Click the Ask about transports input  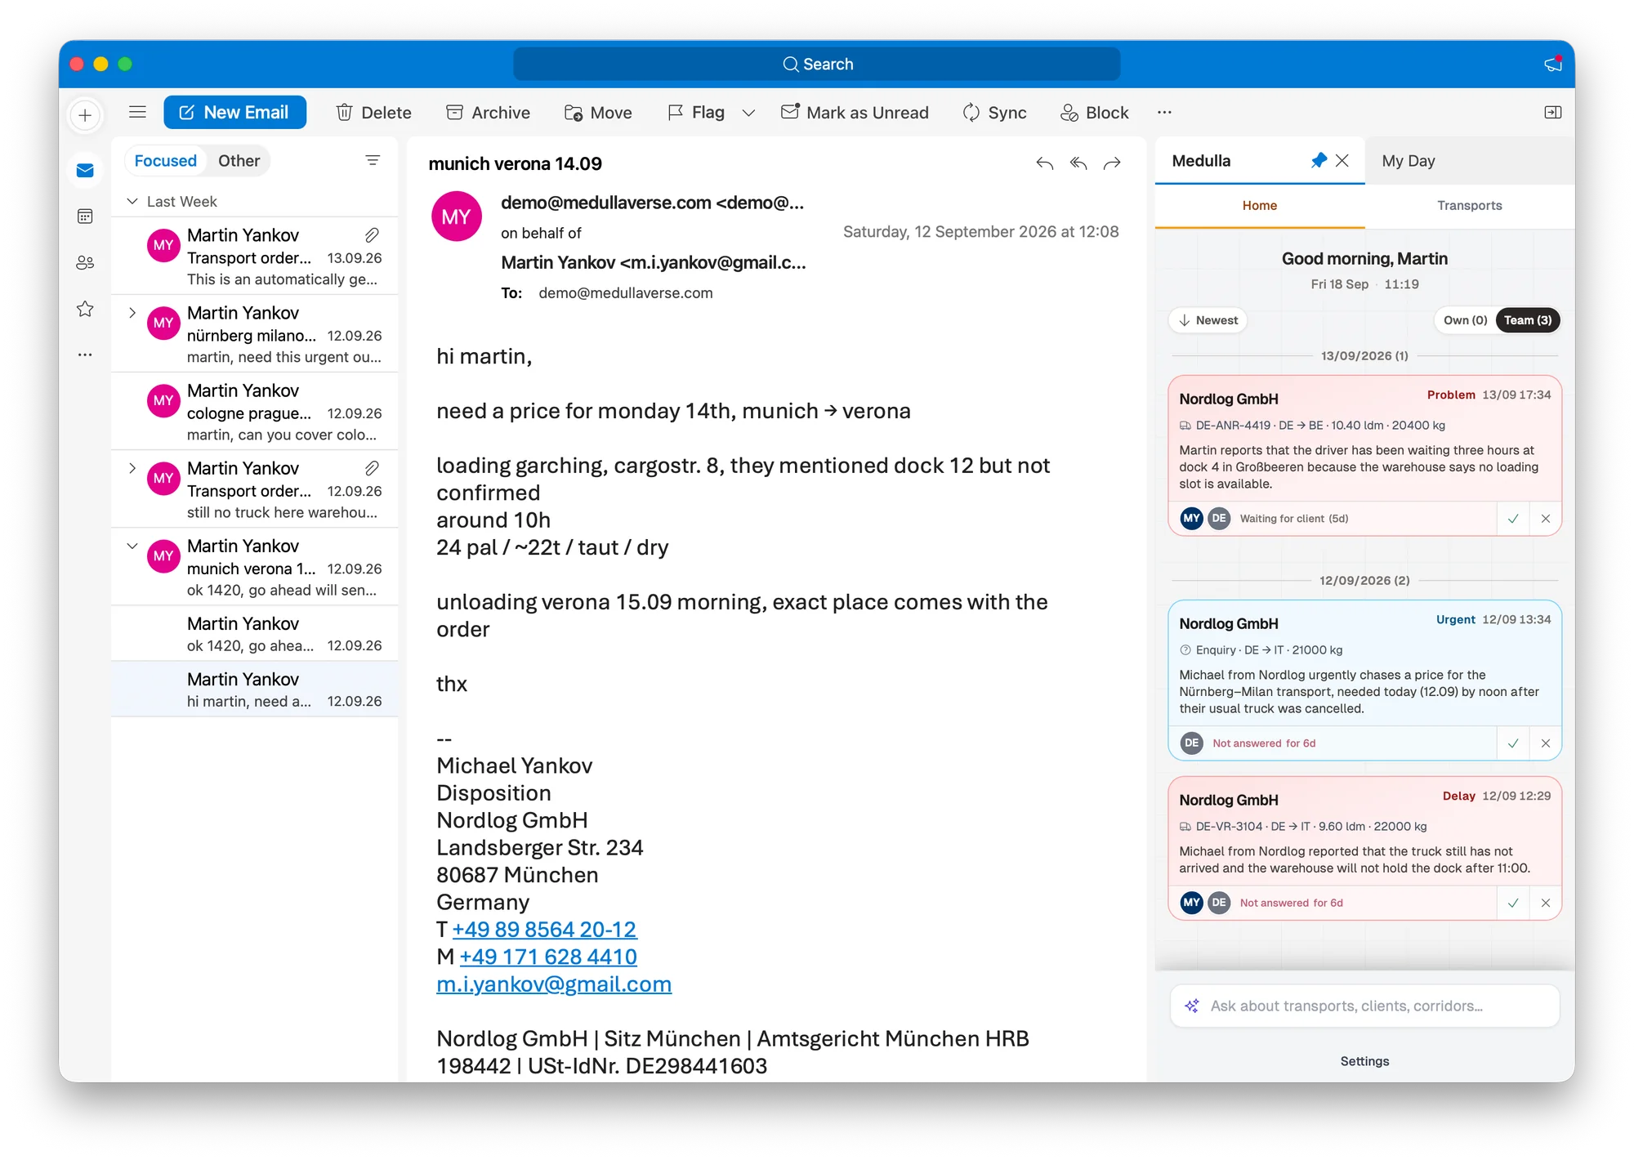[x=1364, y=1006]
